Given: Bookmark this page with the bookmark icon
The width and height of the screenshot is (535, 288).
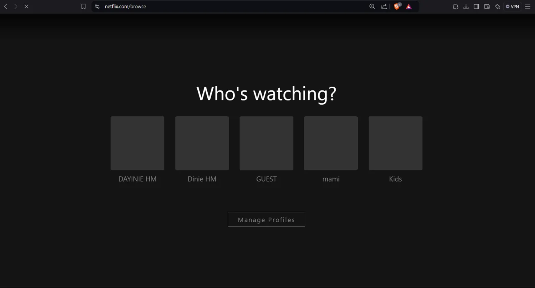Looking at the screenshot, I should [84, 7].
